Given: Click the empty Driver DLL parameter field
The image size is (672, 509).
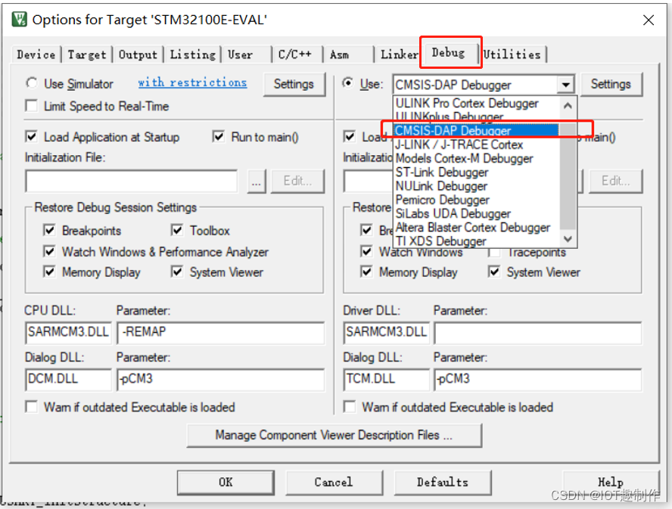Looking at the screenshot, I should (538, 333).
